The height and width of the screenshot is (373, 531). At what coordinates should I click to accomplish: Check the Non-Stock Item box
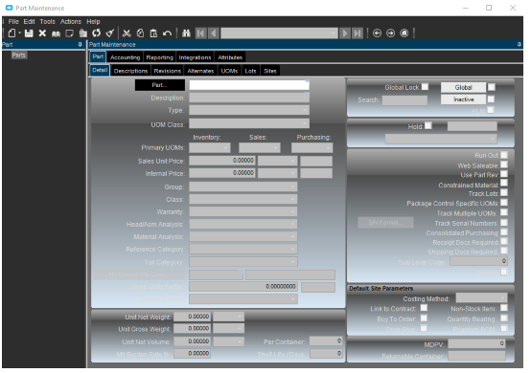(504, 308)
